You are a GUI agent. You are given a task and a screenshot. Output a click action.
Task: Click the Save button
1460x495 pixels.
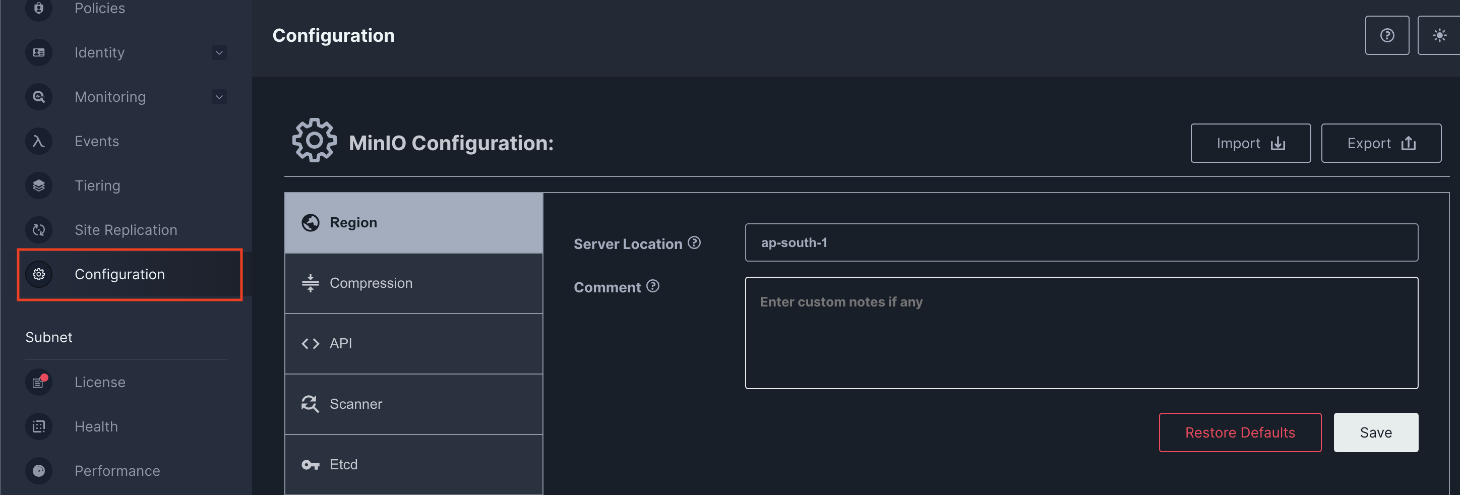pyautogui.click(x=1375, y=432)
